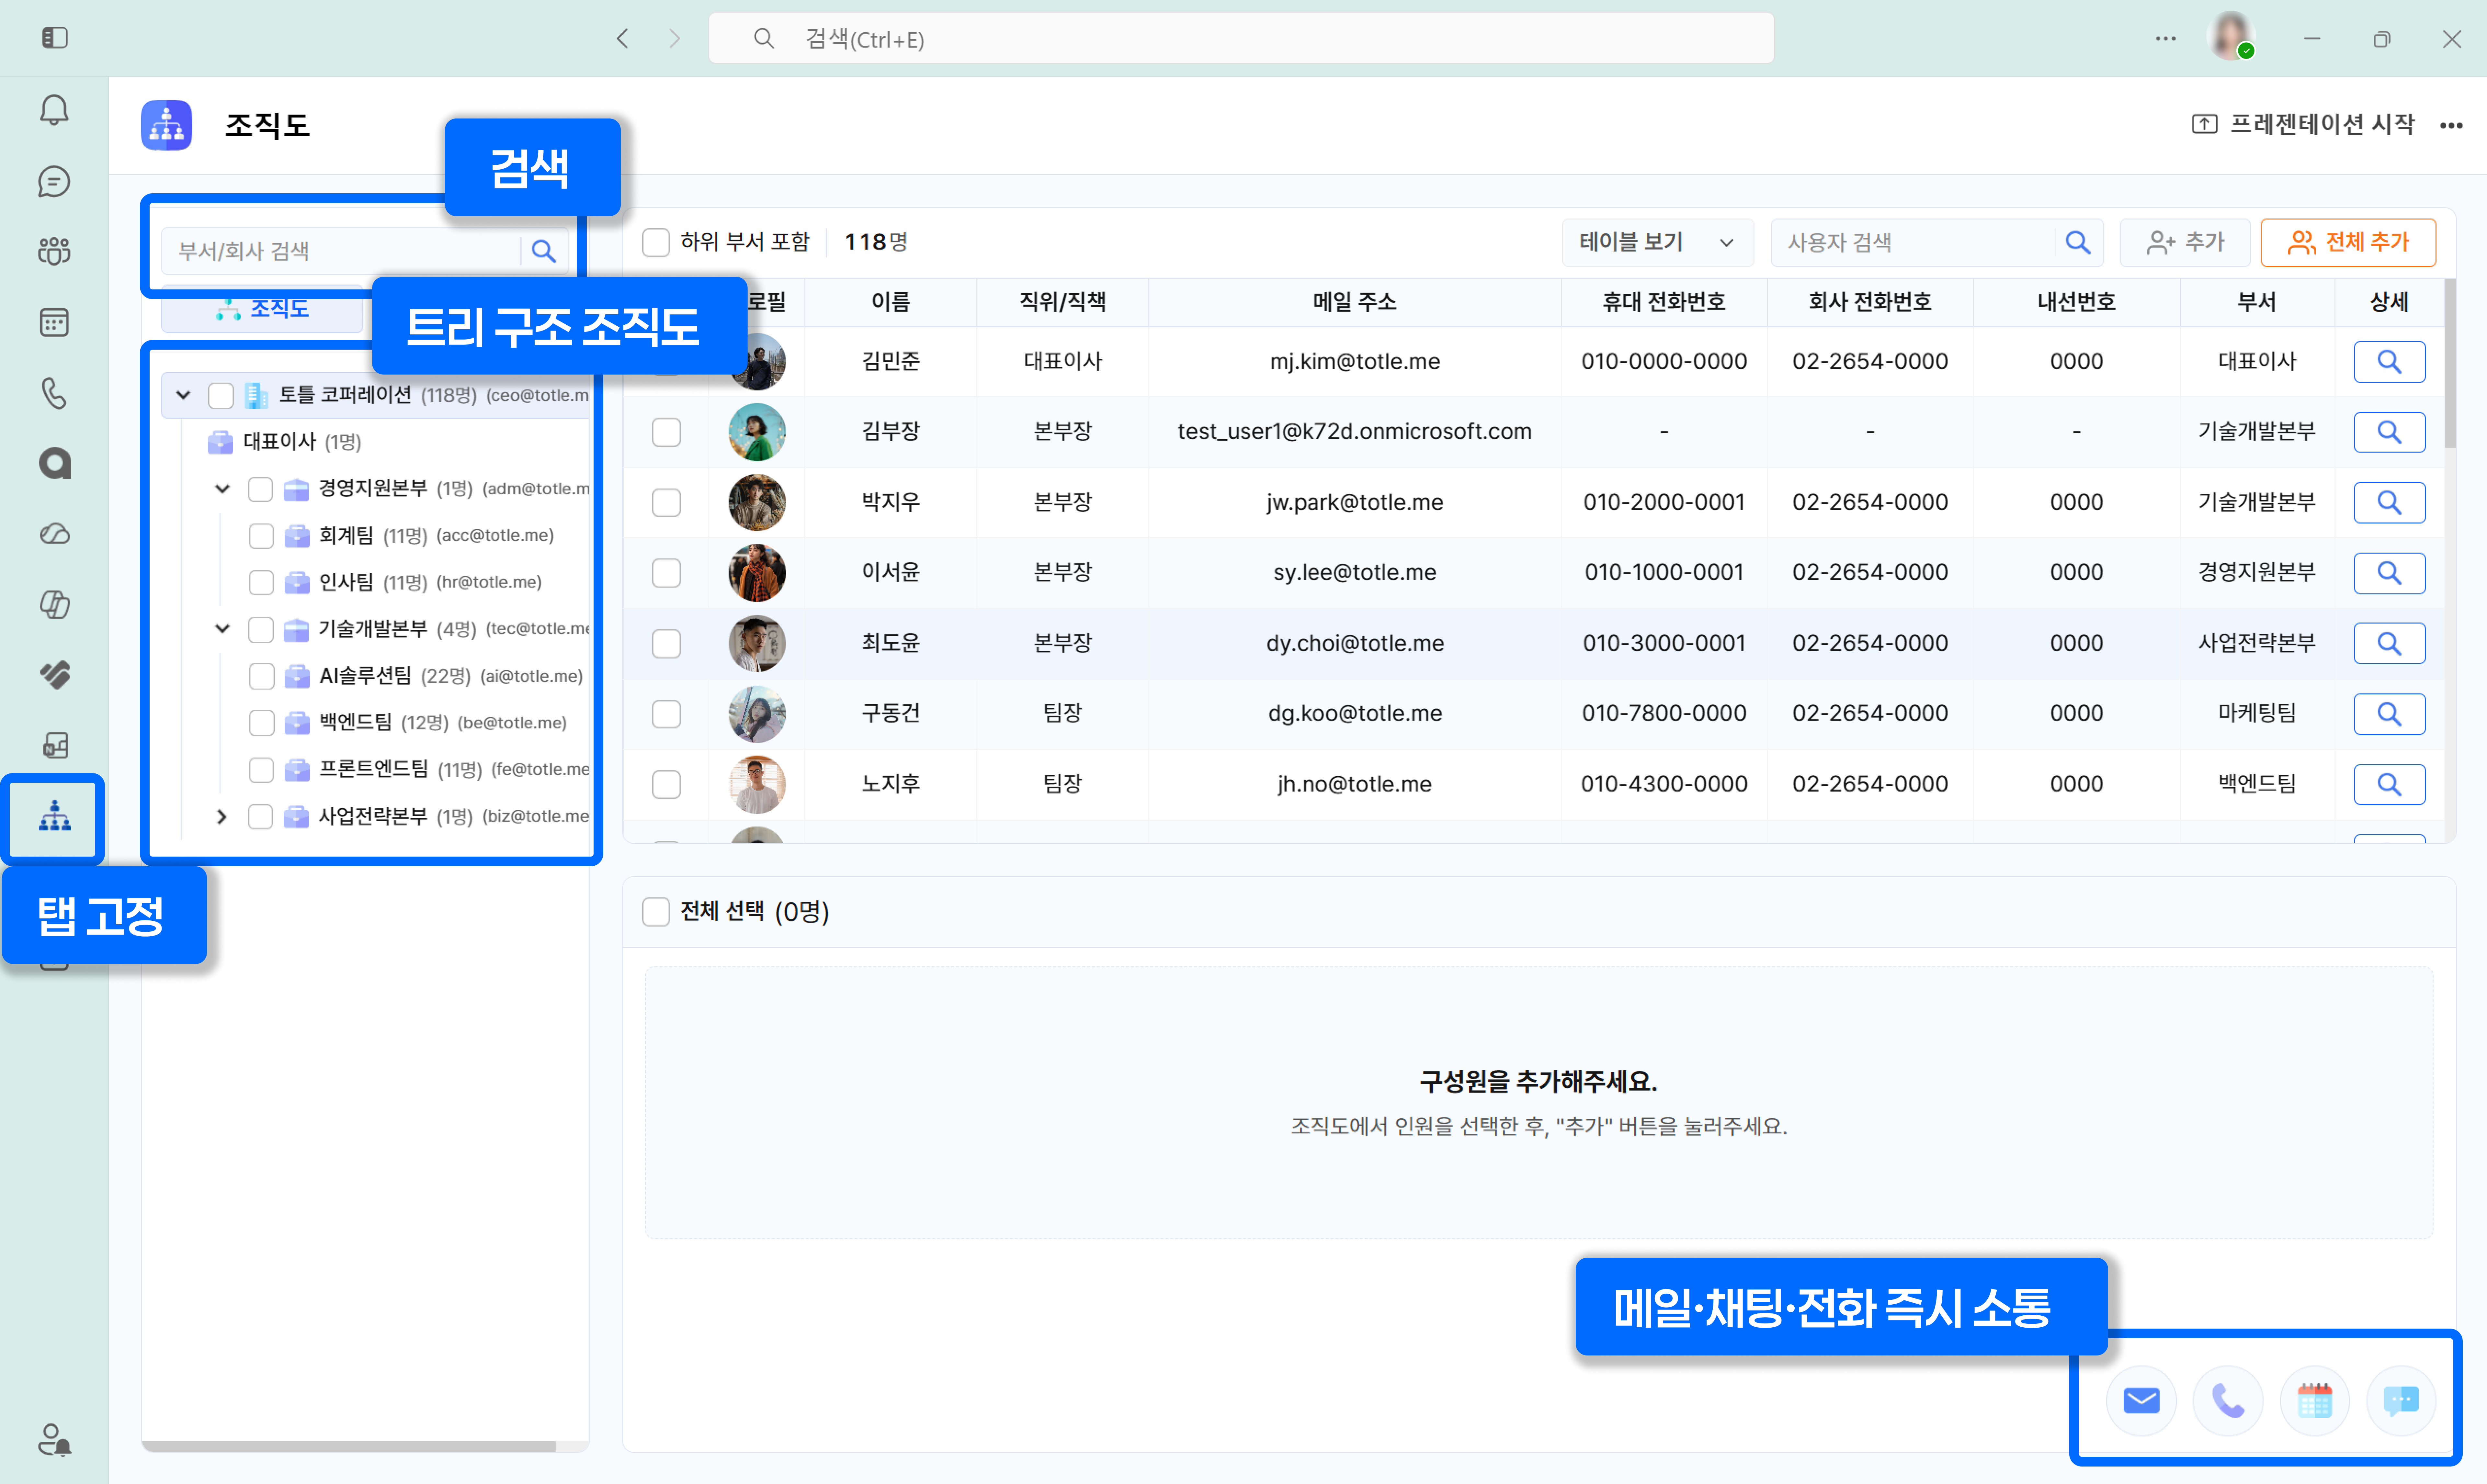This screenshot has height=1484, width=2487.
Task: Open the title bar more options dots
Action: (2165, 38)
